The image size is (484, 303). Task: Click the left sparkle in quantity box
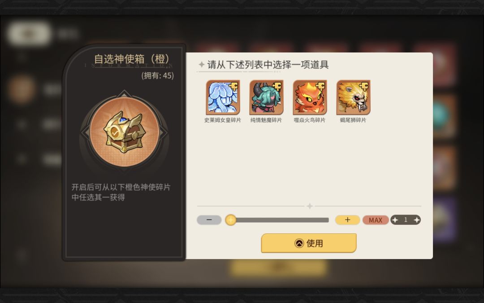pyautogui.click(x=395, y=220)
